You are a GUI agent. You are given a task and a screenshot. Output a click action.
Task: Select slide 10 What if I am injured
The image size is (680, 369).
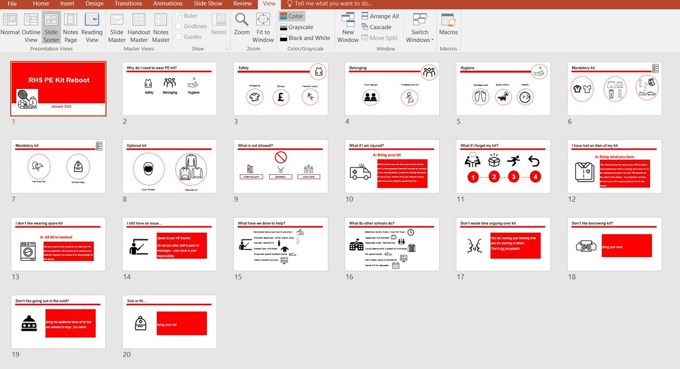[x=392, y=166]
